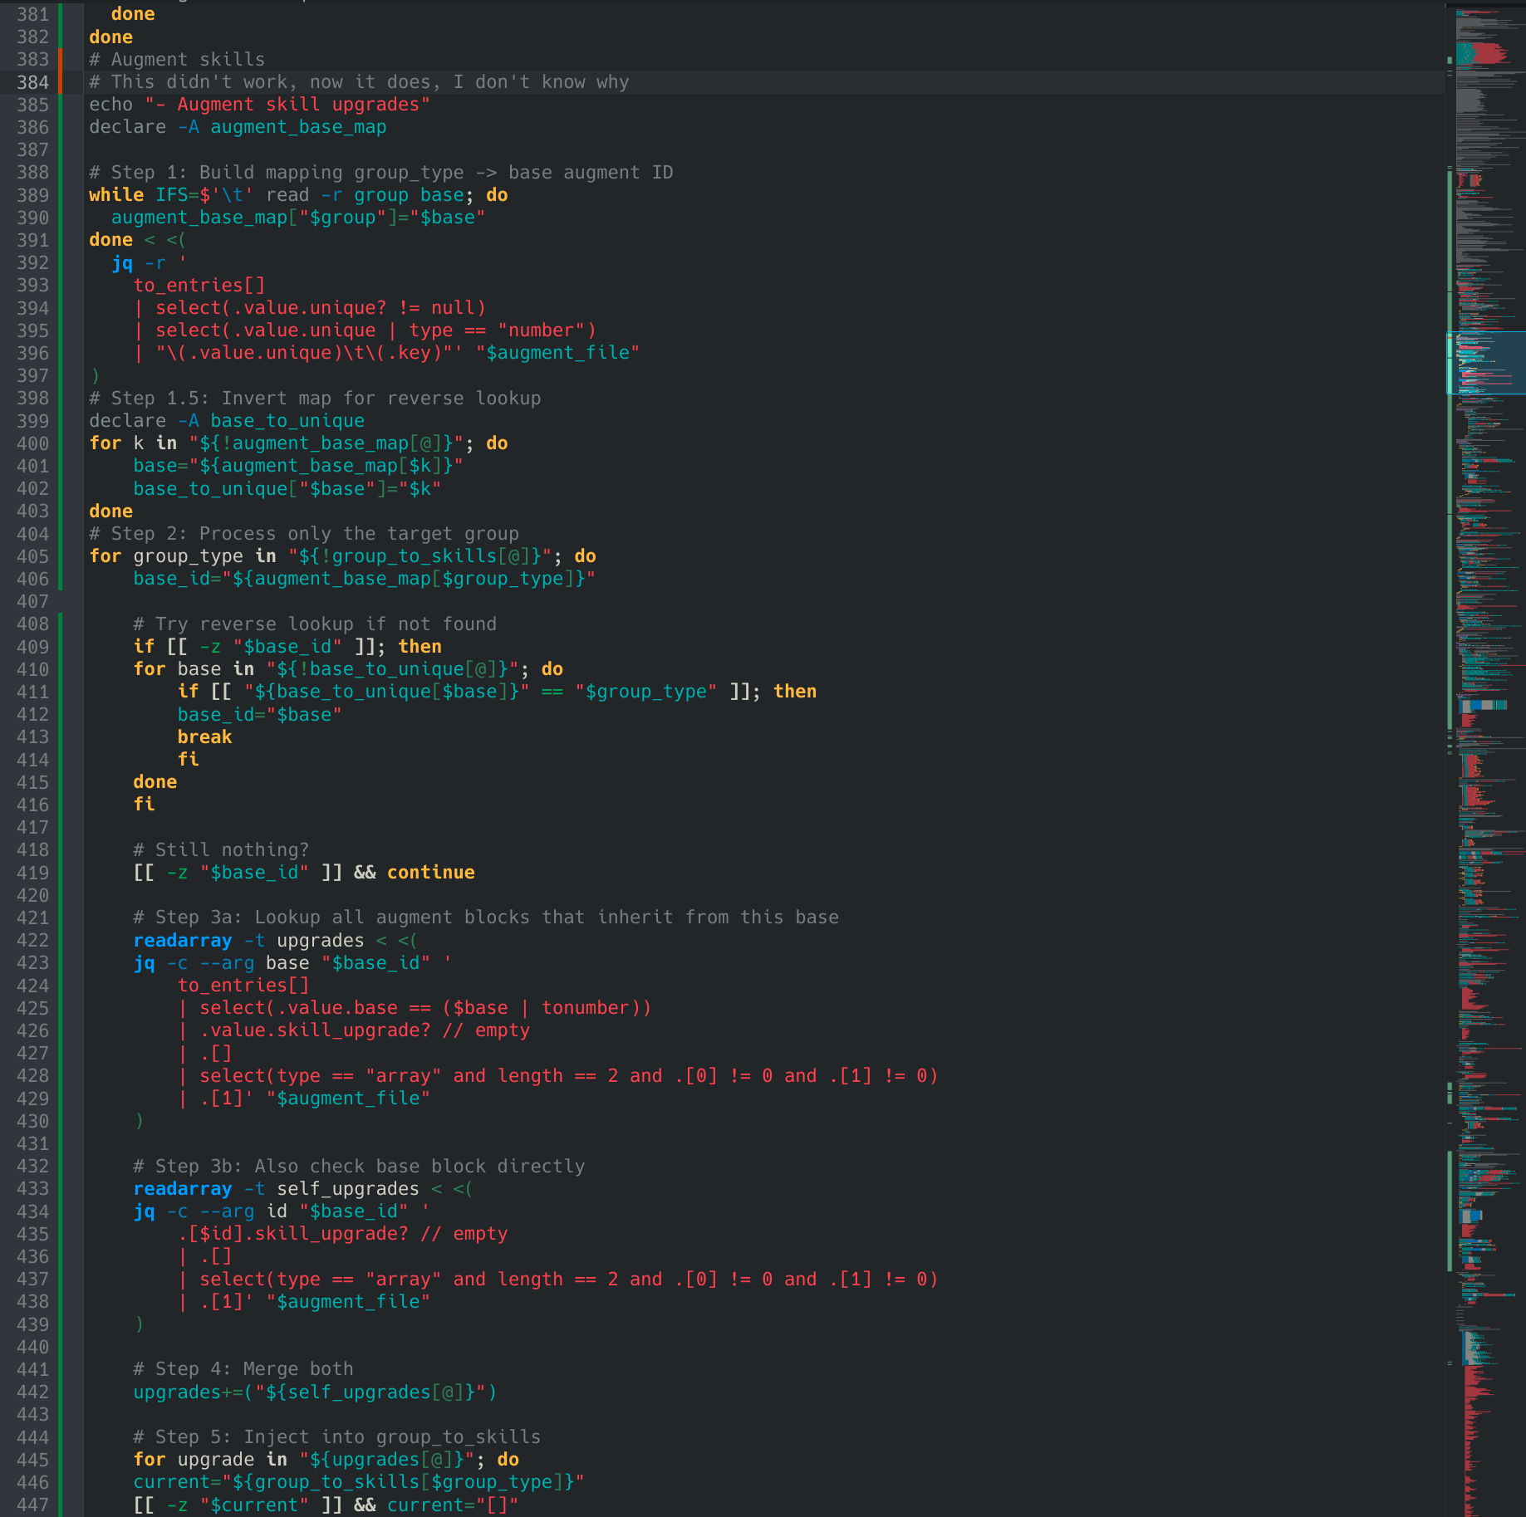This screenshot has width=1526, height=1517.
Task: Click 'jq -r' on line 392
Action: coord(139,263)
